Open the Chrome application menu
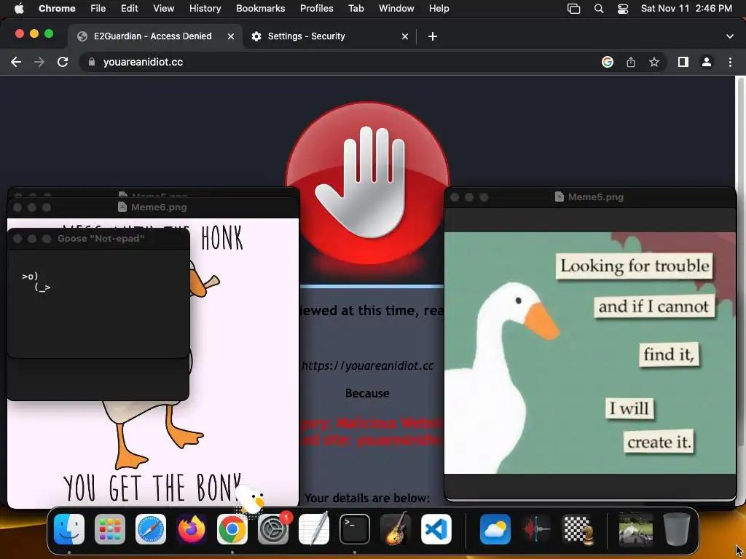The width and height of the screenshot is (746, 559). [57, 9]
